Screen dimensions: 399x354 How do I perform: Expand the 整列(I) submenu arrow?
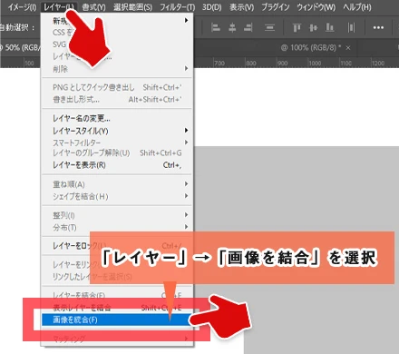[x=186, y=215]
